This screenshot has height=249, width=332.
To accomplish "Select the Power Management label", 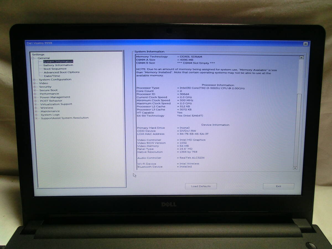I will [x=55, y=97].
